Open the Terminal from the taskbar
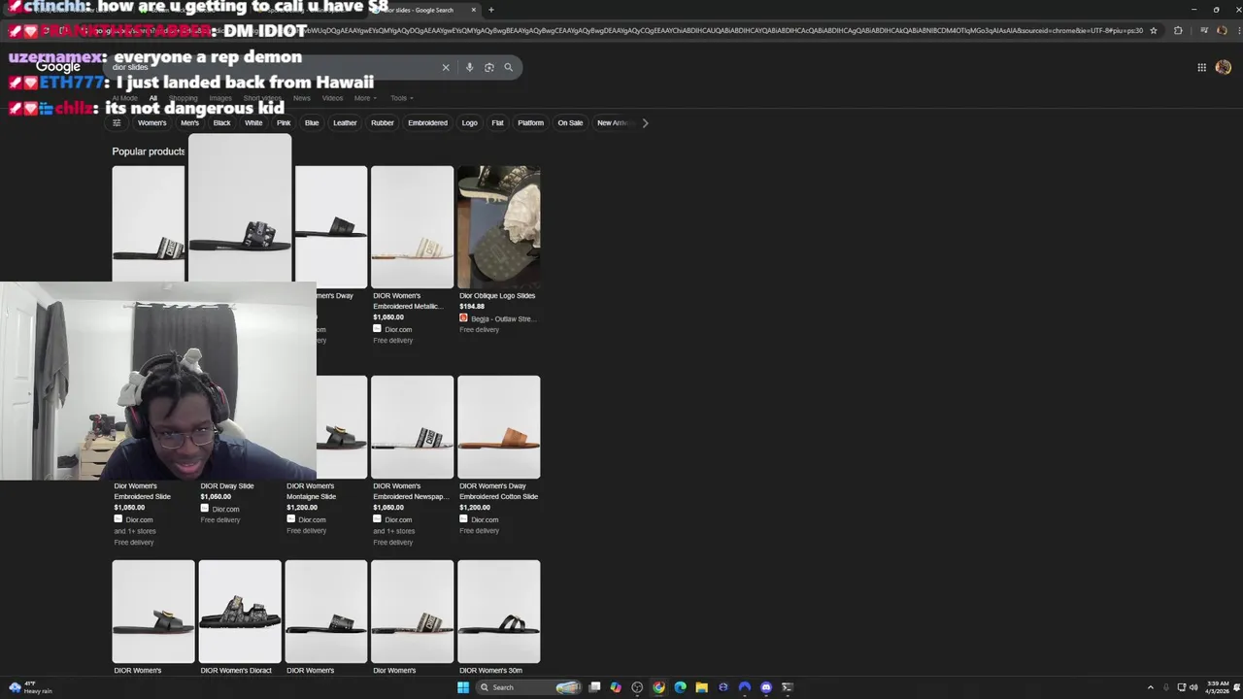1243x699 pixels. (x=788, y=687)
